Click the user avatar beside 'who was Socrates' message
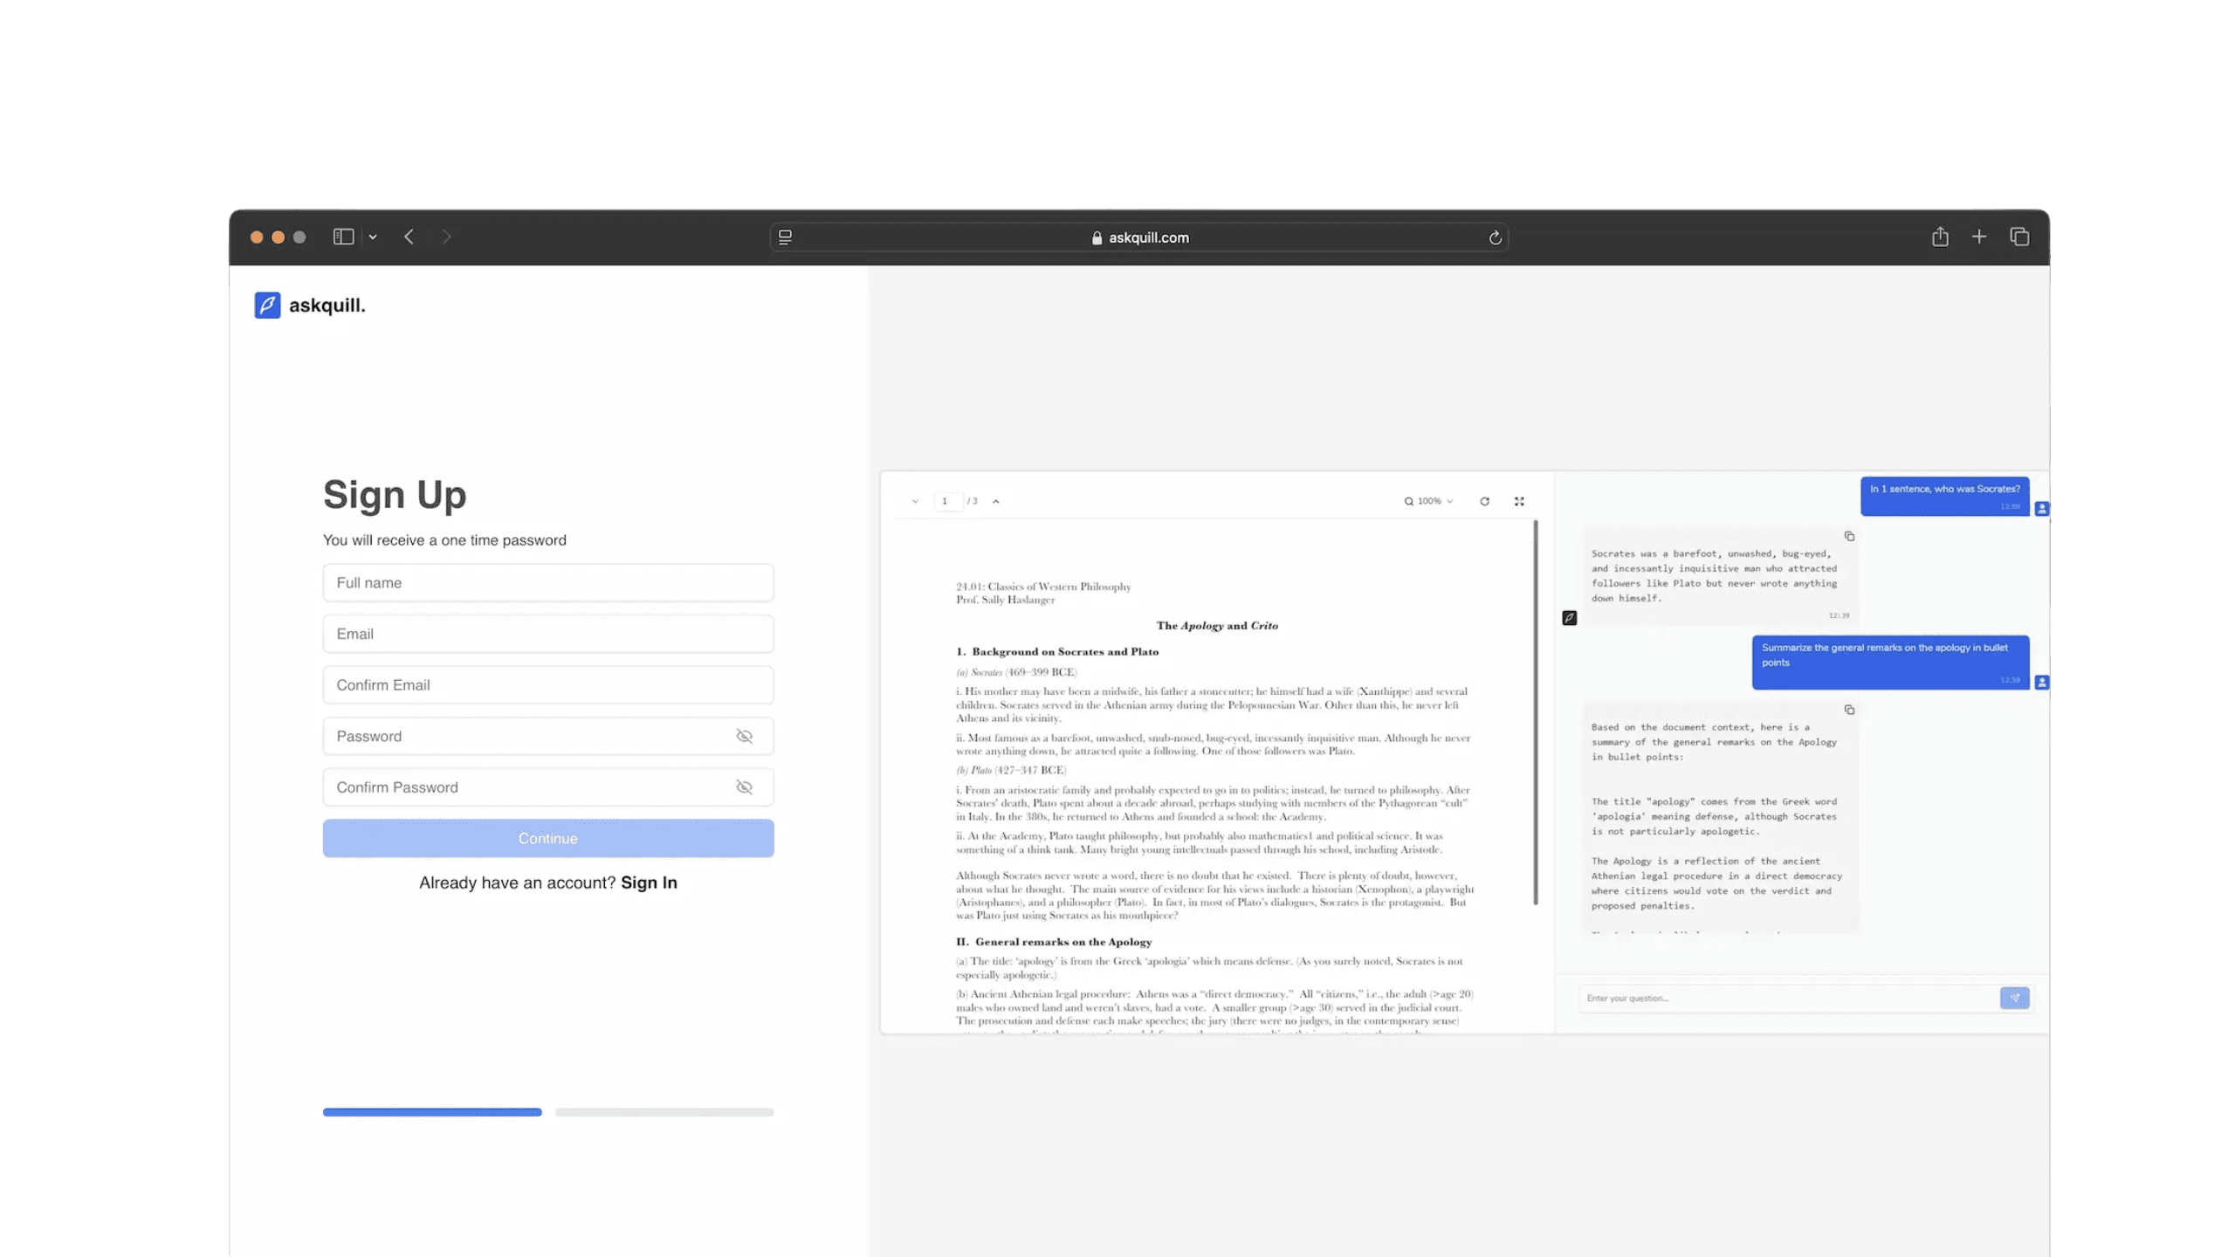Viewport: 2235px width, 1257px height. click(x=2041, y=508)
